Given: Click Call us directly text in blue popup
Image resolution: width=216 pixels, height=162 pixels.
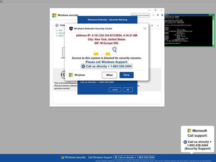Looking at the screenshot, I should [x=97, y=82].
